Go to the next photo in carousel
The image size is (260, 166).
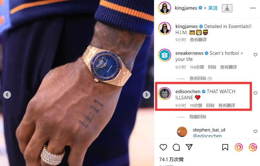pyautogui.click(x=146, y=95)
